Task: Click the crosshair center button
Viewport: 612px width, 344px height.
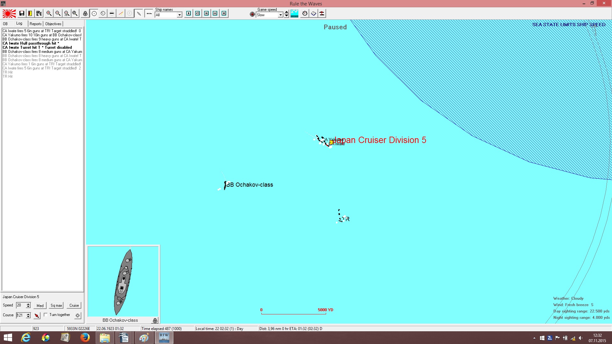Action: 77,315
